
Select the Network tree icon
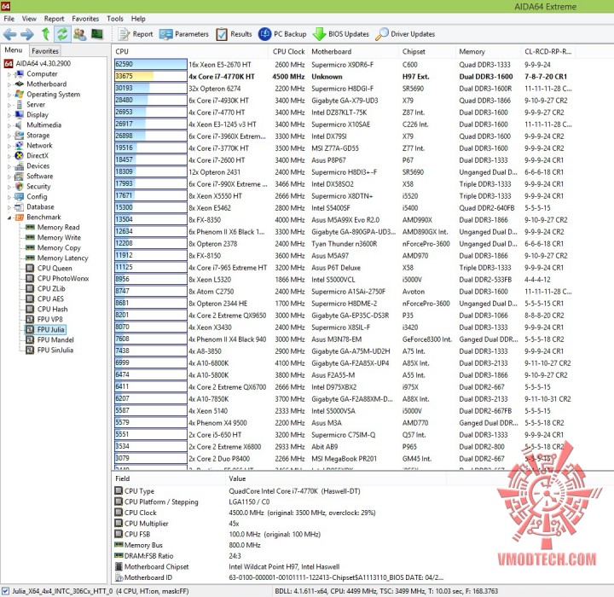(x=19, y=145)
